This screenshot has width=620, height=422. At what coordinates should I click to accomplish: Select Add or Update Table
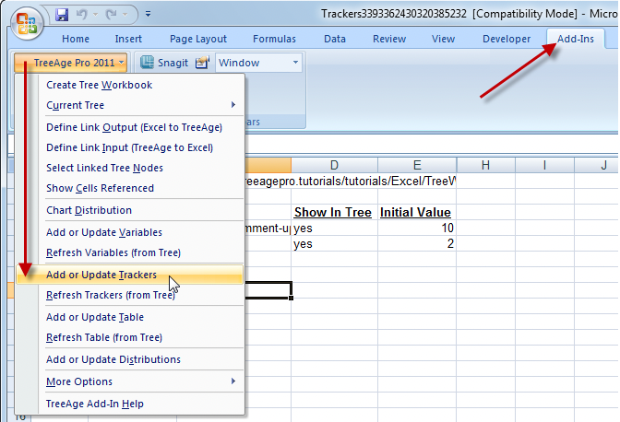click(x=130, y=317)
